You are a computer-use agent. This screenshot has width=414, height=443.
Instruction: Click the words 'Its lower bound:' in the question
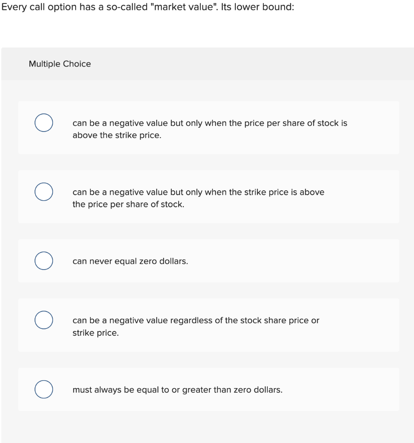pyautogui.click(x=257, y=7)
